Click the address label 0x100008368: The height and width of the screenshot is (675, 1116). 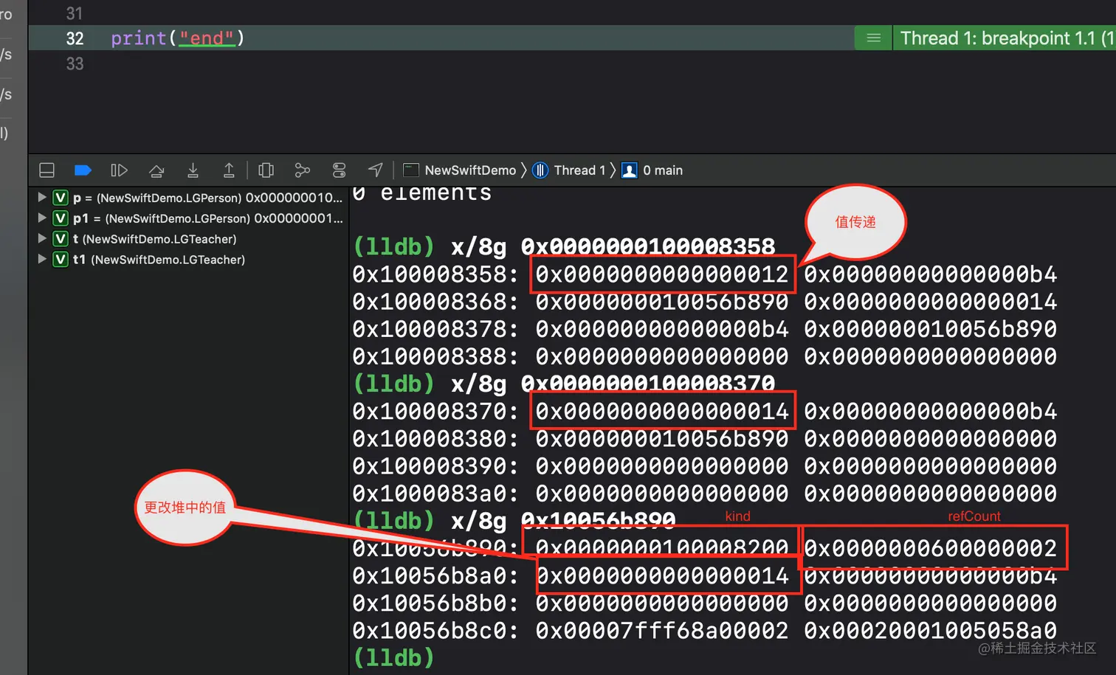click(x=435, y=302)
